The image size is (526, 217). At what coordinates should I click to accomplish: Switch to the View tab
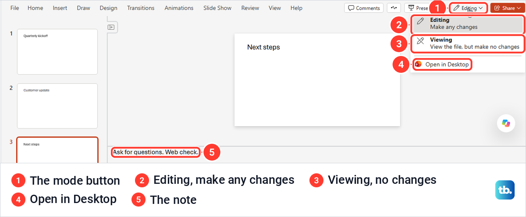point(275,8)
